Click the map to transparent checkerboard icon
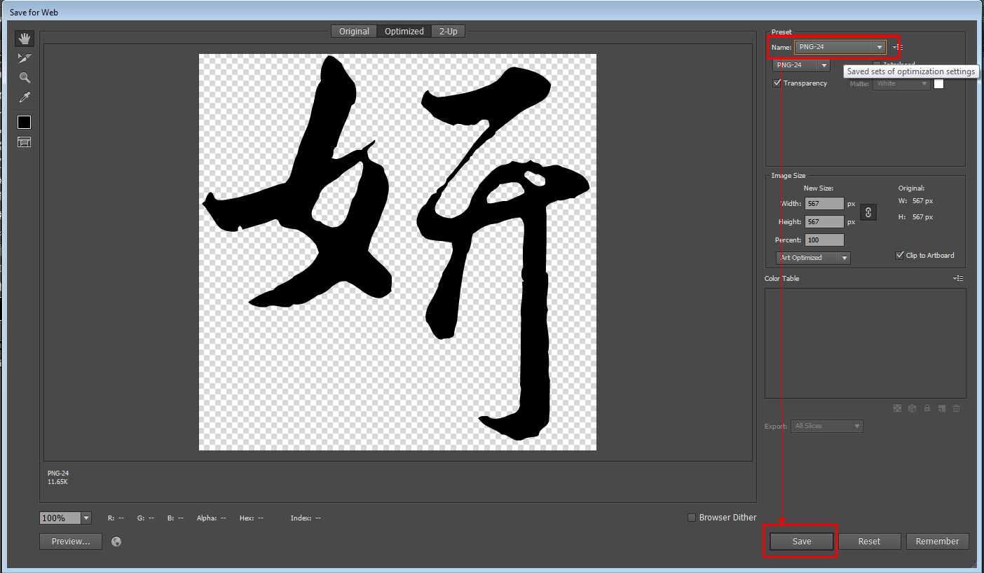Image resolution: width=984 pixels, height=573 pixels. (897, 408)
